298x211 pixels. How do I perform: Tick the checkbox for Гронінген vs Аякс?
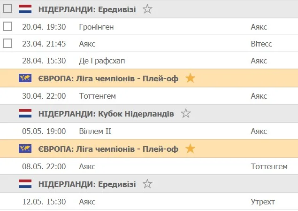8,26
